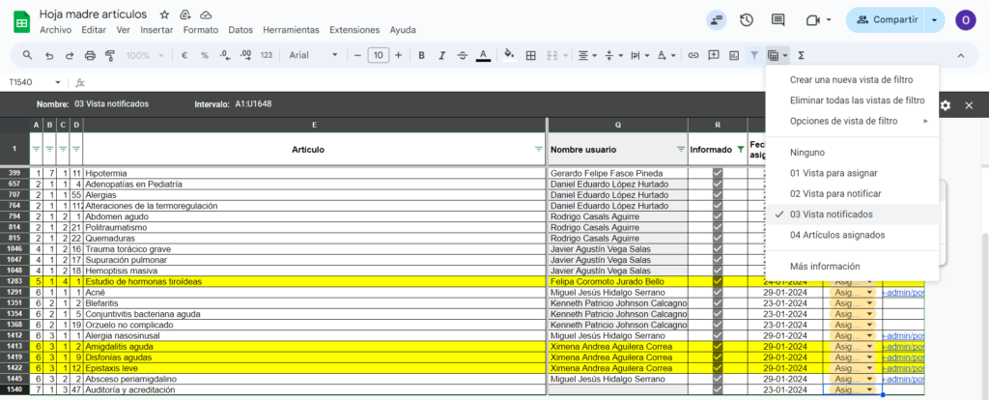Toggle Informado checkbox for Auditoría y acreditación
The height and width of the screenshot is (400, 989).
[x=717, y=390]
